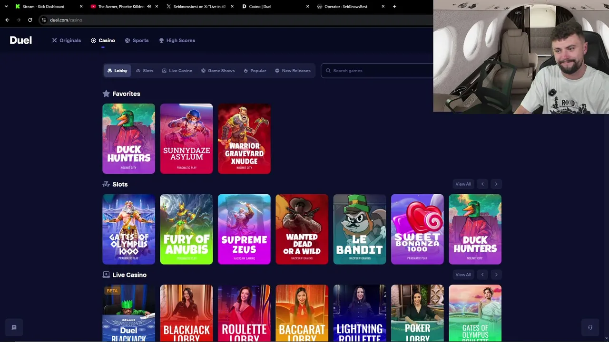Open the browser tab search dropdown
Screen dimensions: 609x342
pos(6,7)
